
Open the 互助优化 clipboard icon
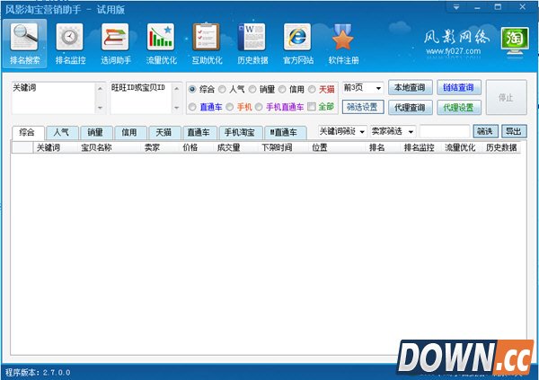(207, 37)
